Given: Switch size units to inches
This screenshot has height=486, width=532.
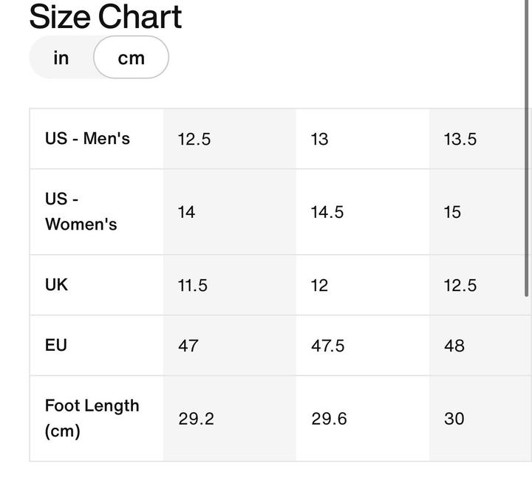Looking at the screenshot, I should coord(61,58).
